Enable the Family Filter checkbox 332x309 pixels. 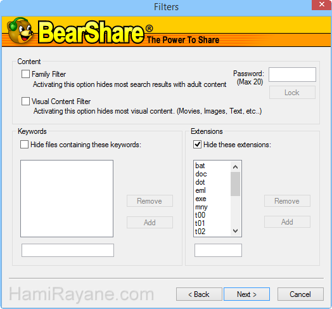[x=25, y=74]
